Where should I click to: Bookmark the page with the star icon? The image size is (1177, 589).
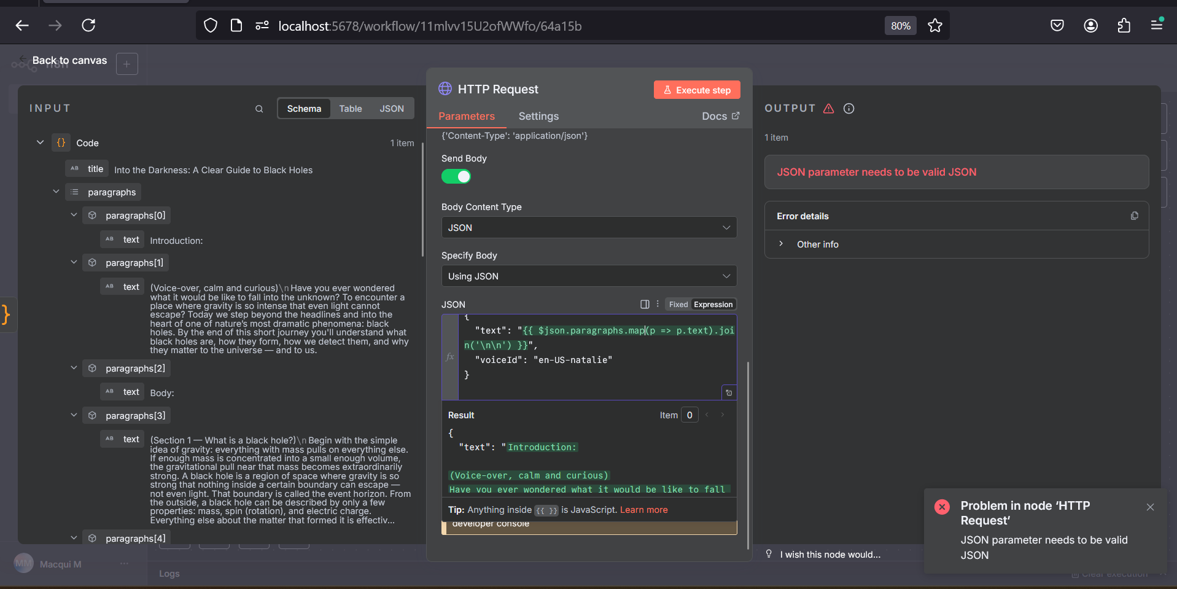934,26
